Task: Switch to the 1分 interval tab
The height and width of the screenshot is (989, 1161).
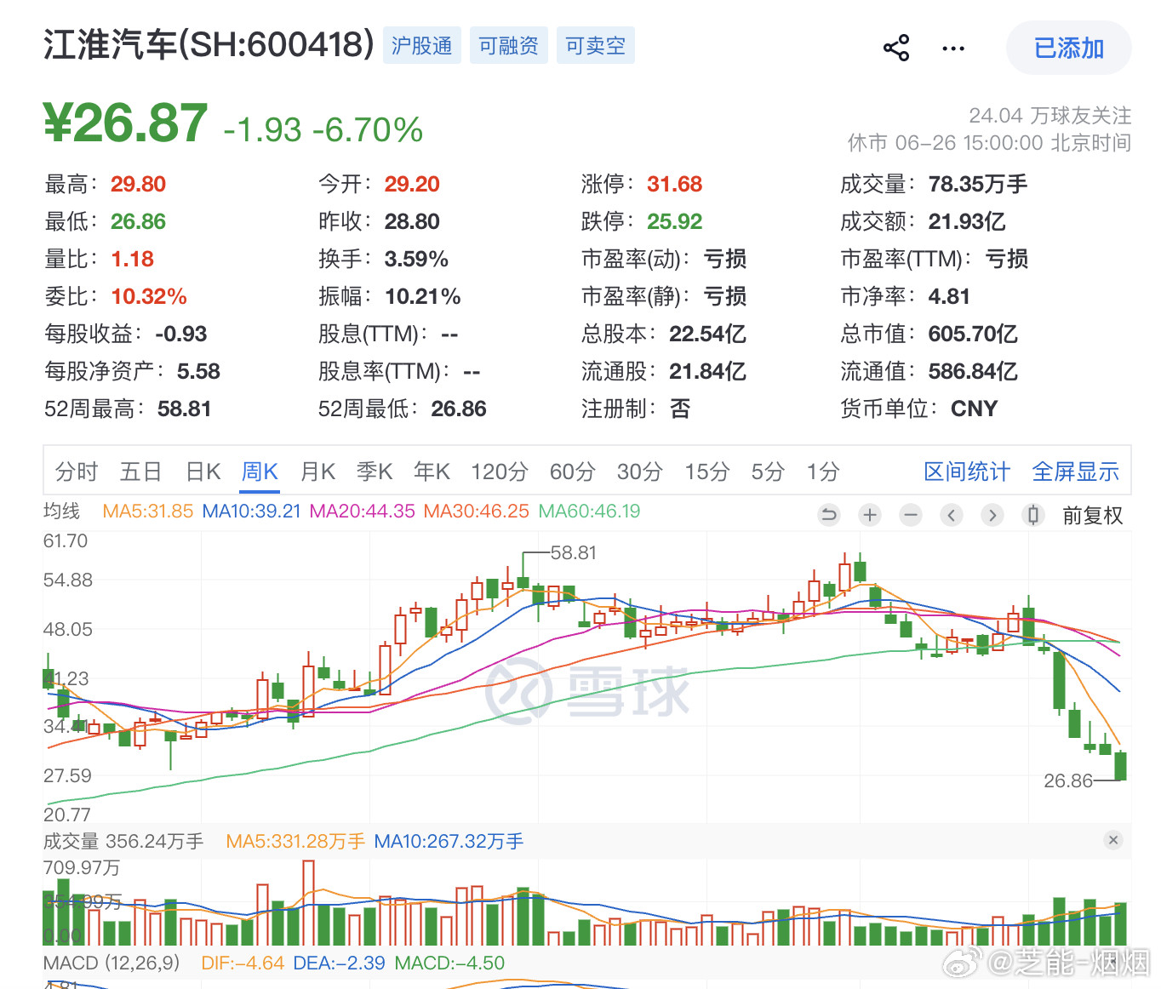Action: [823, 472]
